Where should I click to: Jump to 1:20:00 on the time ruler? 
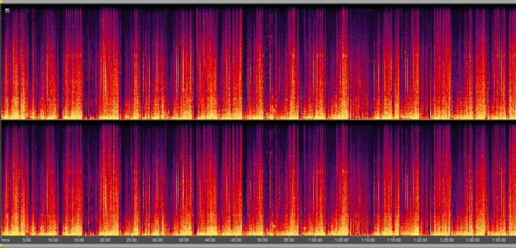coord(420,240)
